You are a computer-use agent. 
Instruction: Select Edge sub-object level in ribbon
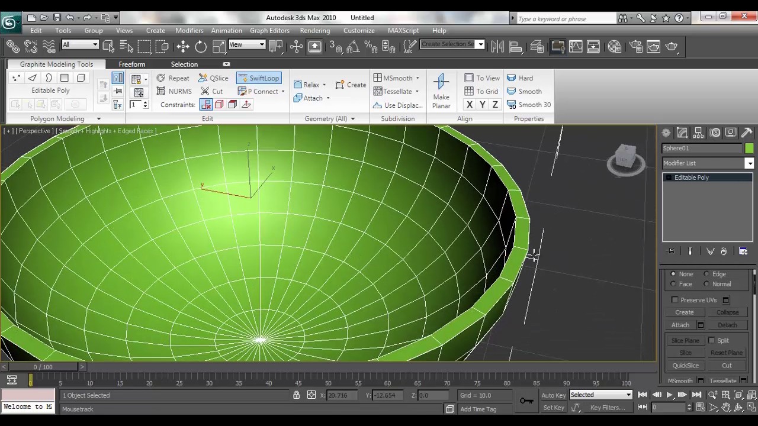(x=33, y=78)
